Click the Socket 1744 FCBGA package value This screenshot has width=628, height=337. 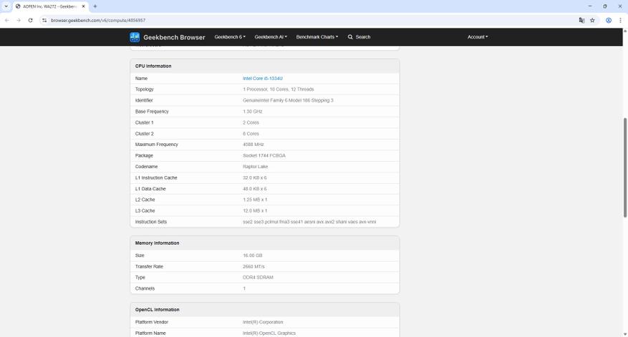[x=264, y=156]
